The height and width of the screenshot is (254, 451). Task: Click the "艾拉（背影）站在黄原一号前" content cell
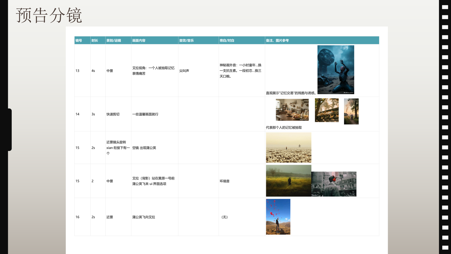[x=155, y=181]
